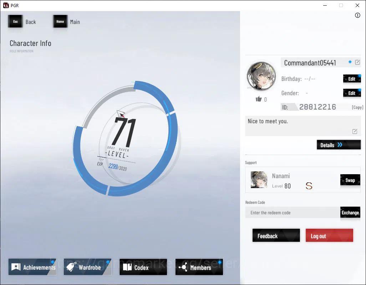Click the PGR app icon in title bar
366x285 pixels.
6,5
